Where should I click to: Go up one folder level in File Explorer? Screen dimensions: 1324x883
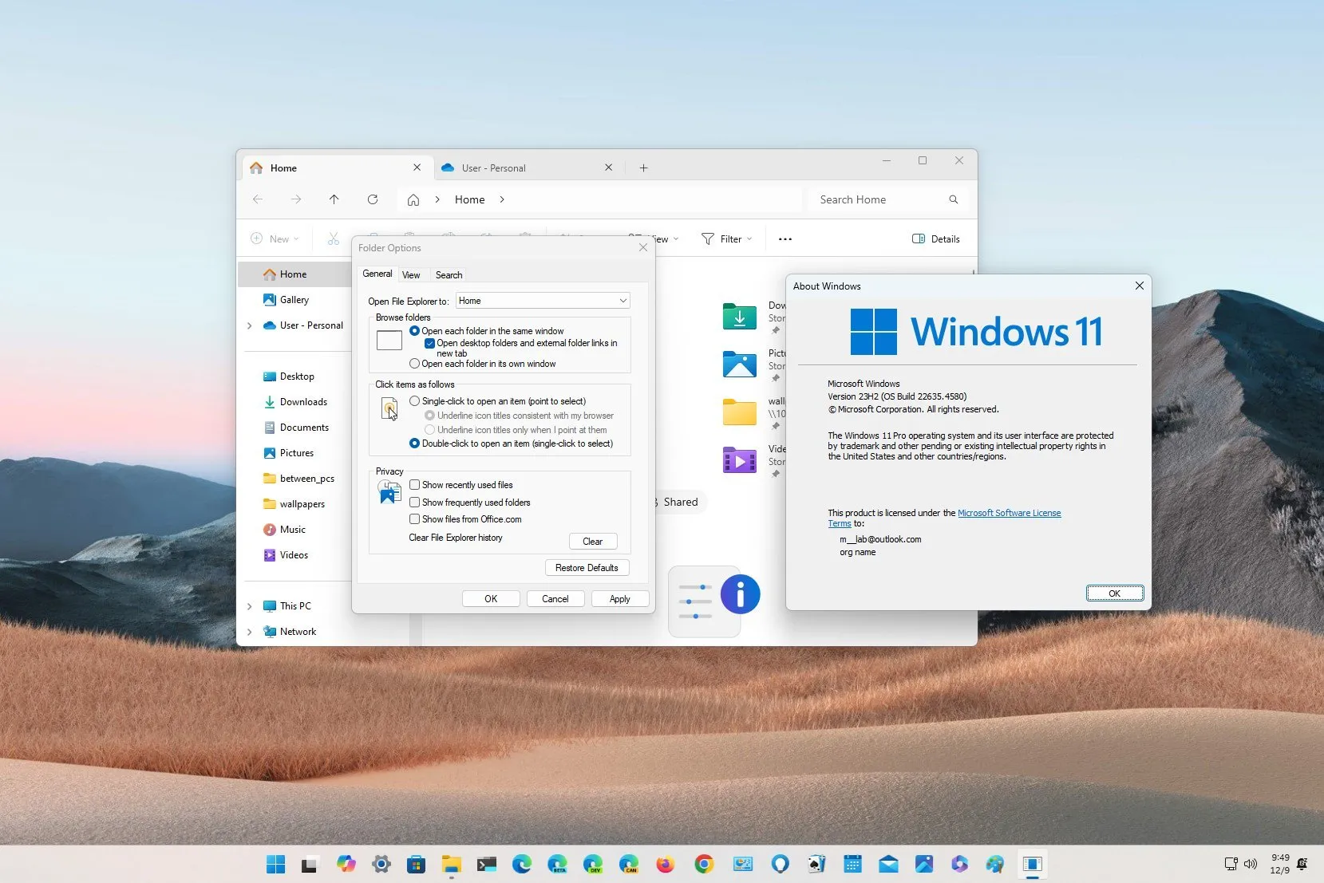click(334, 199)
